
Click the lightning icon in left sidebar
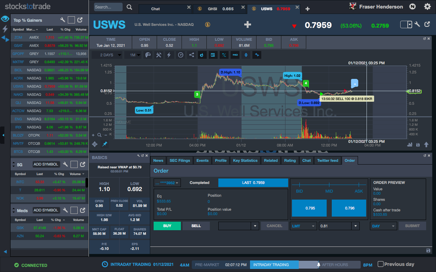(x=5, y=29)
